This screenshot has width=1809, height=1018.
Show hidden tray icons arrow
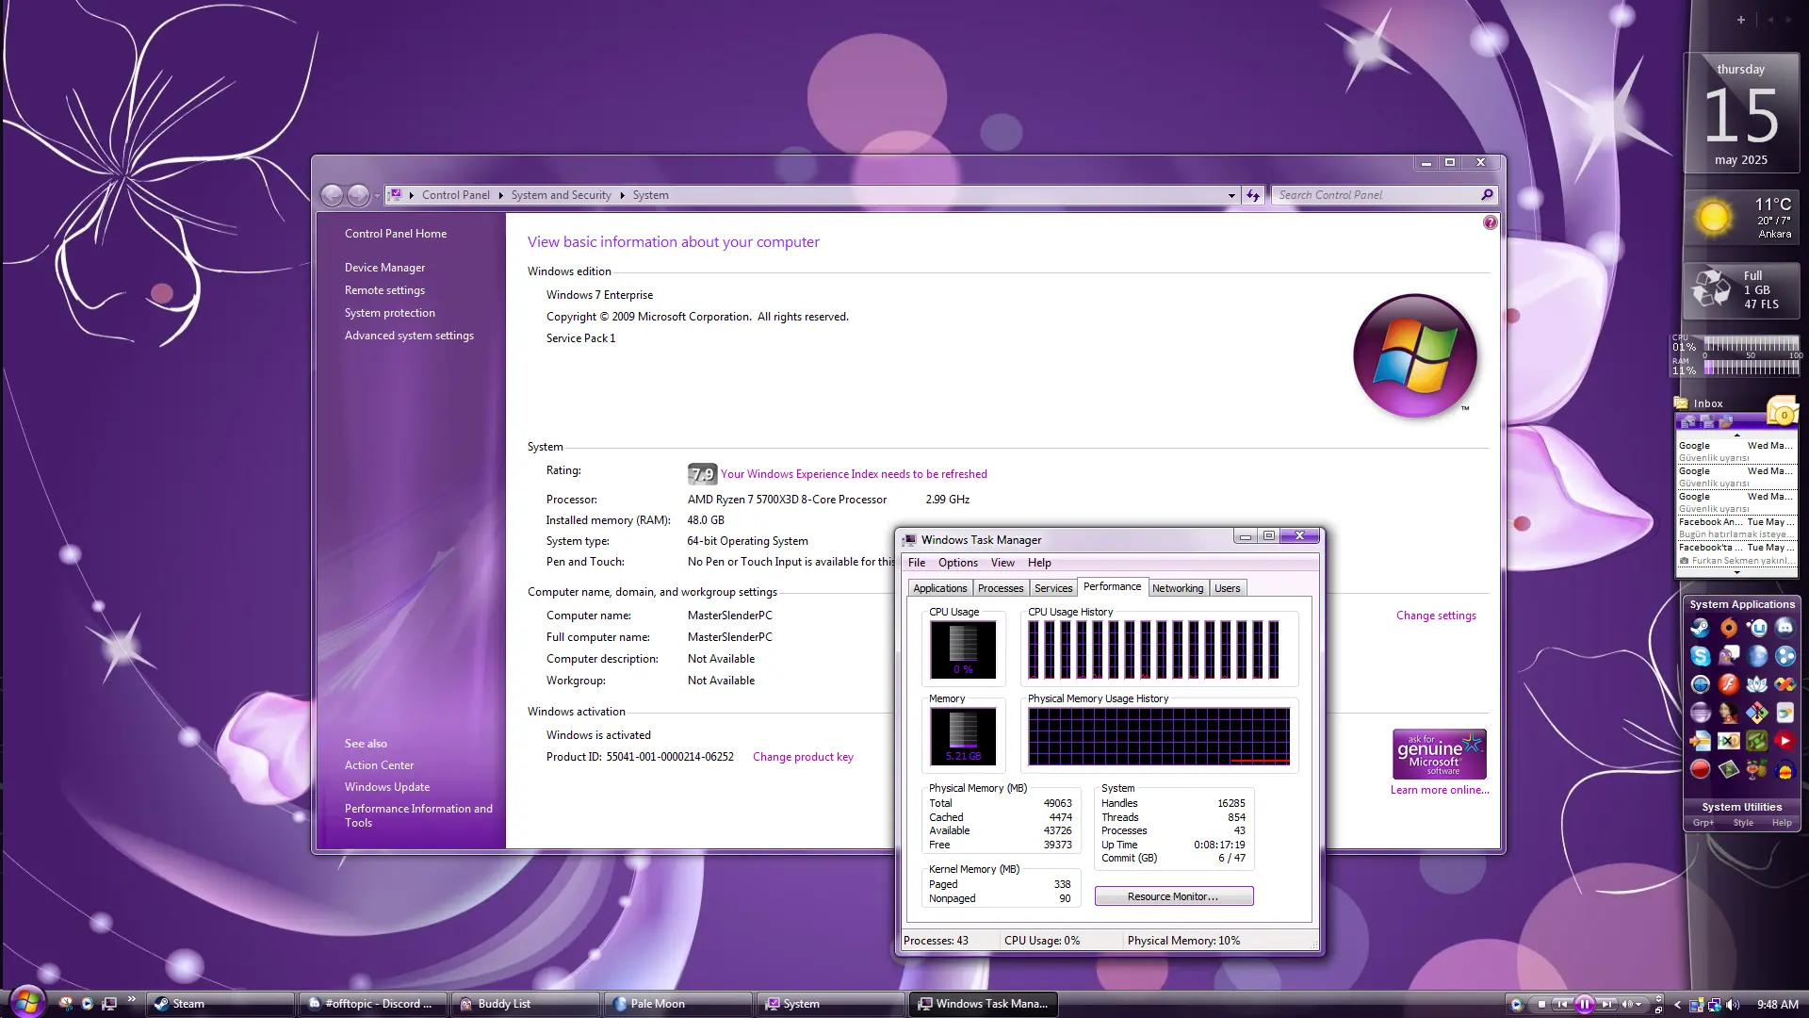coord(1677,1005)
